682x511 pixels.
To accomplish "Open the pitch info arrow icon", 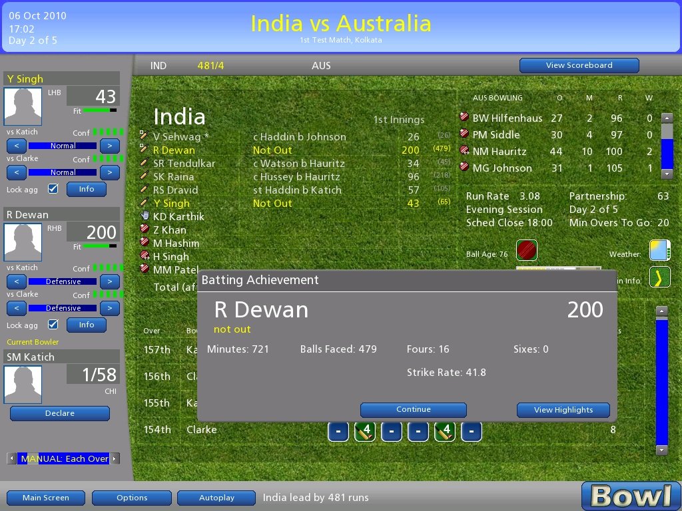I will [x=659, y=277].
